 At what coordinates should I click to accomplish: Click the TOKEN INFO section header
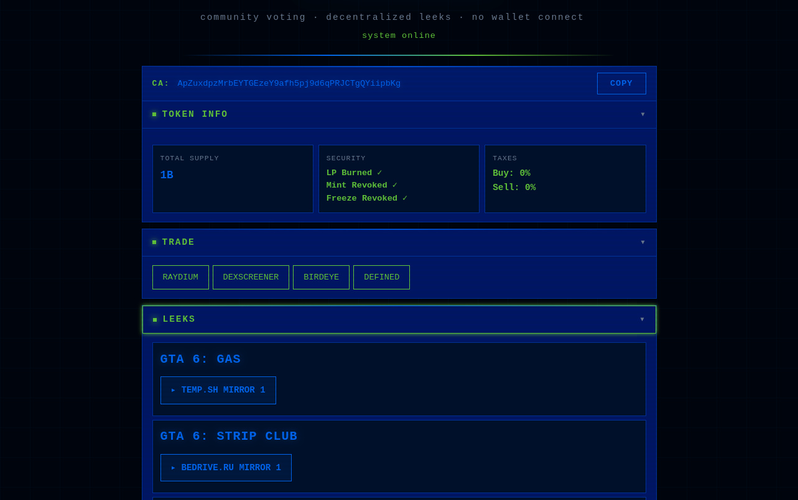coord(399,114)
